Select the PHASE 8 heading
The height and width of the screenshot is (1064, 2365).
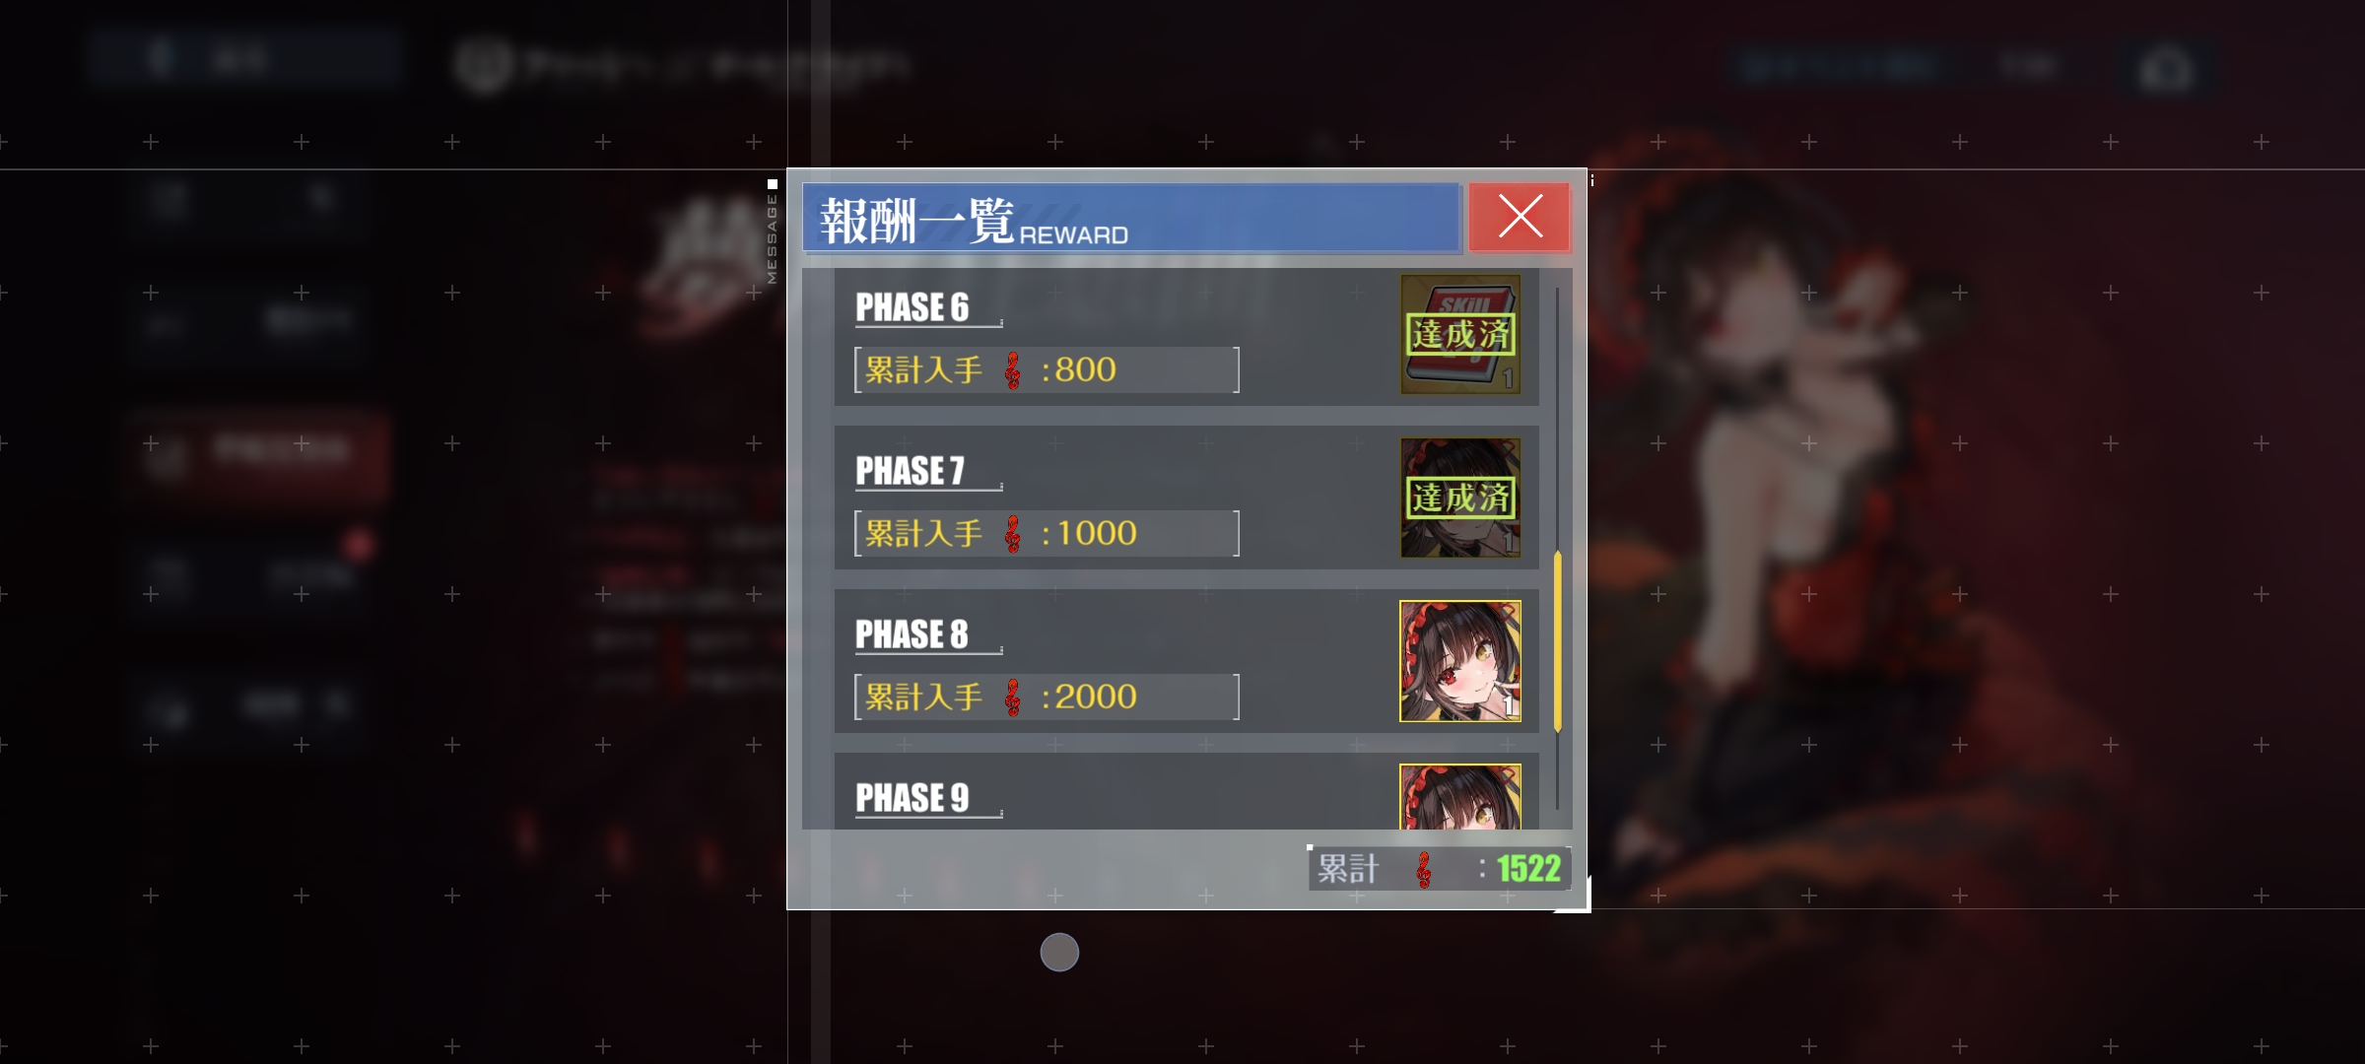tap(912, 634)
